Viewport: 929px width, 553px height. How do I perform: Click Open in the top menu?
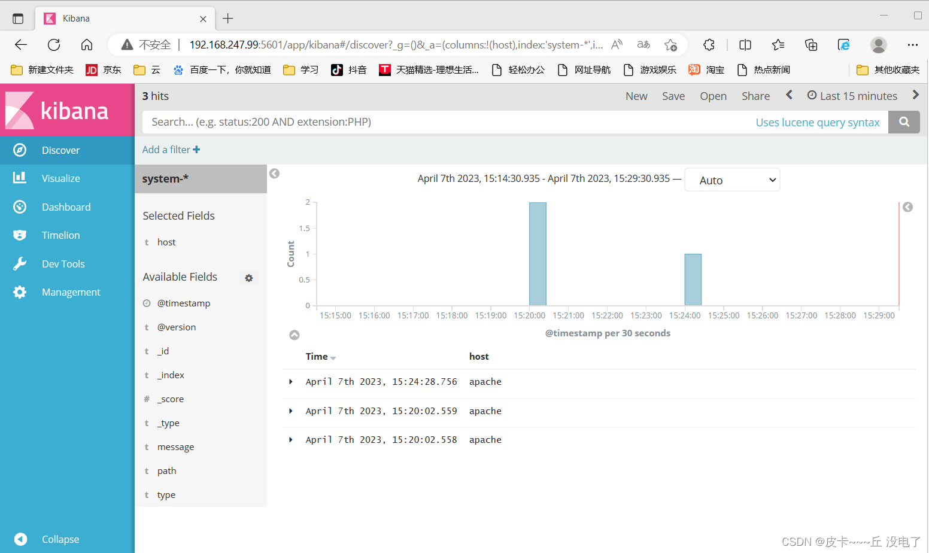click(714, 96)
